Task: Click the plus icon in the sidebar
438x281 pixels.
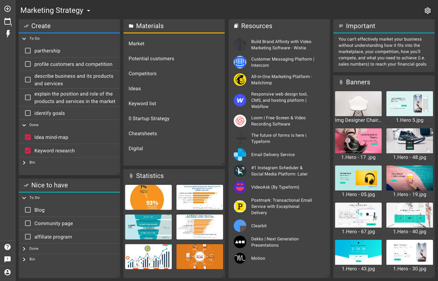Action: click(x=7, y=9)
